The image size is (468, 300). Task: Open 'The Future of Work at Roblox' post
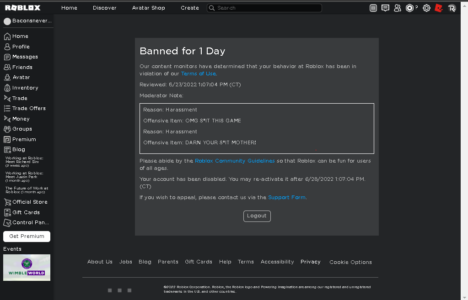(x=27, y=190)
